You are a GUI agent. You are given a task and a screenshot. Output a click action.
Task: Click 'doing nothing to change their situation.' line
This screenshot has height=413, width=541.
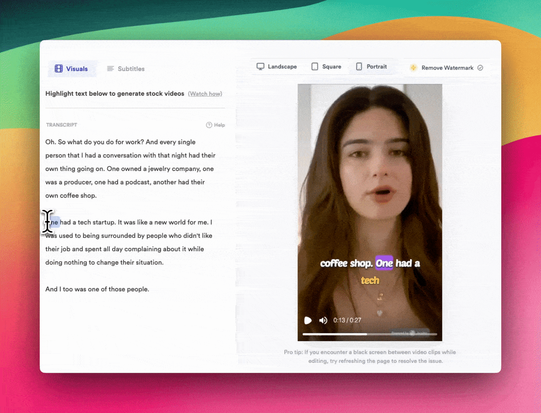[x=104, y=262]
